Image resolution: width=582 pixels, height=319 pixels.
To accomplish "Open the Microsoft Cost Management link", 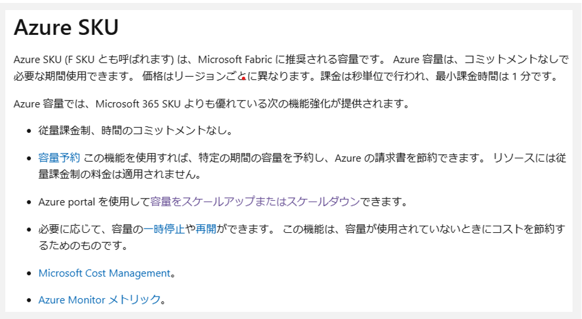I will coord(104,274).
